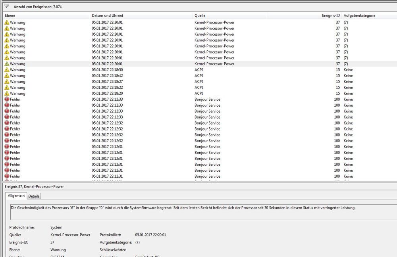Click the Protokollname value System in details
The width and height of the screenshot is (397, 257).
tap(56, 228)
